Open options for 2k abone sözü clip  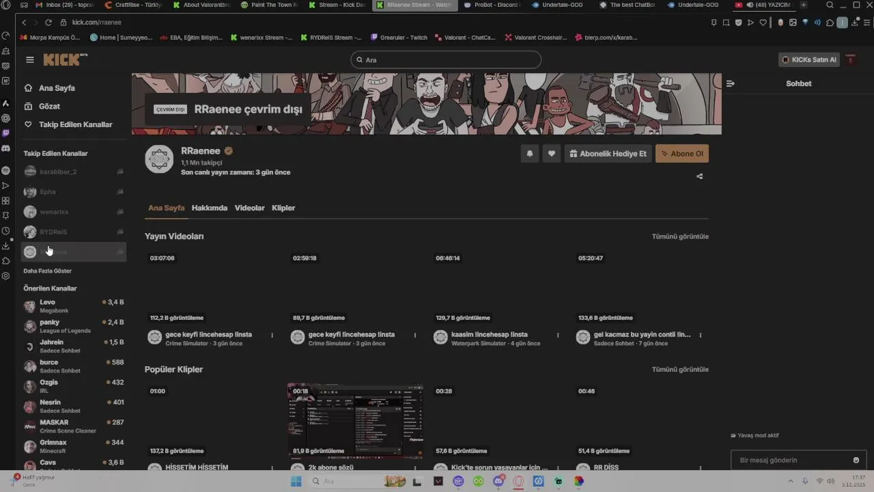(415, 467)
